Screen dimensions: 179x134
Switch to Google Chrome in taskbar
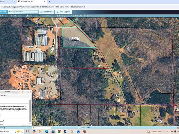[59, 132]
